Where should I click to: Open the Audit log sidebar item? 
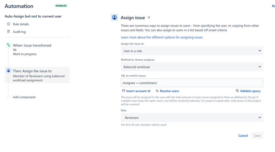(x=19, y=32)
